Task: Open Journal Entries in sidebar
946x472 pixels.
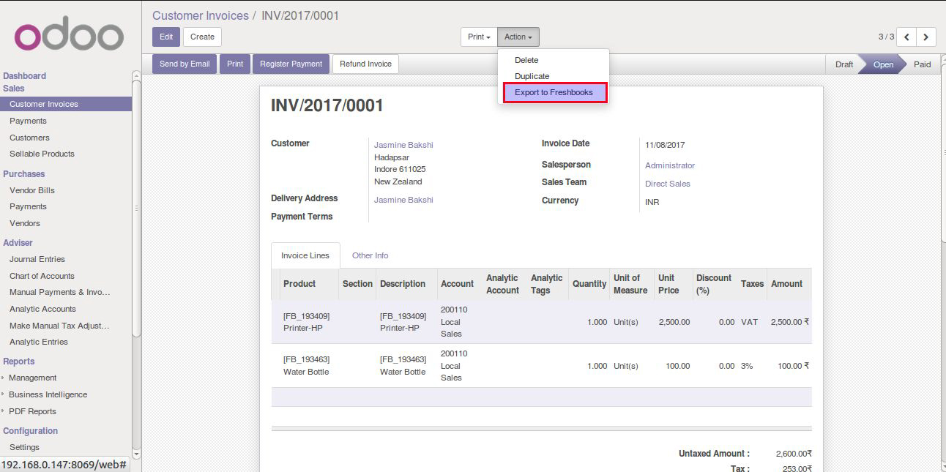Action: (37, 259)
